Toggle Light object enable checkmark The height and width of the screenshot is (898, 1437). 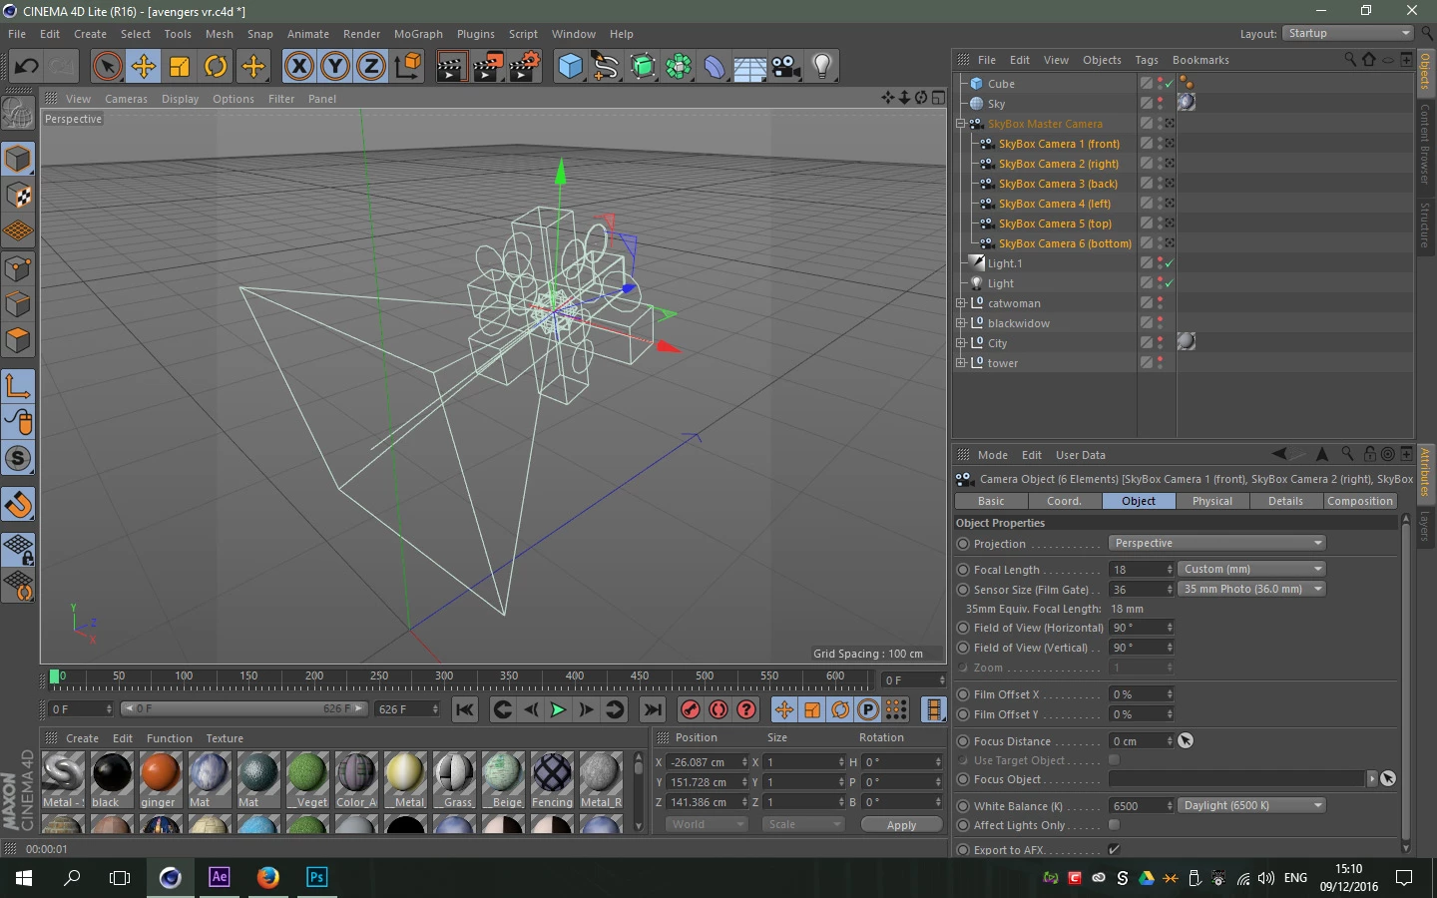tap(1169, 283)
